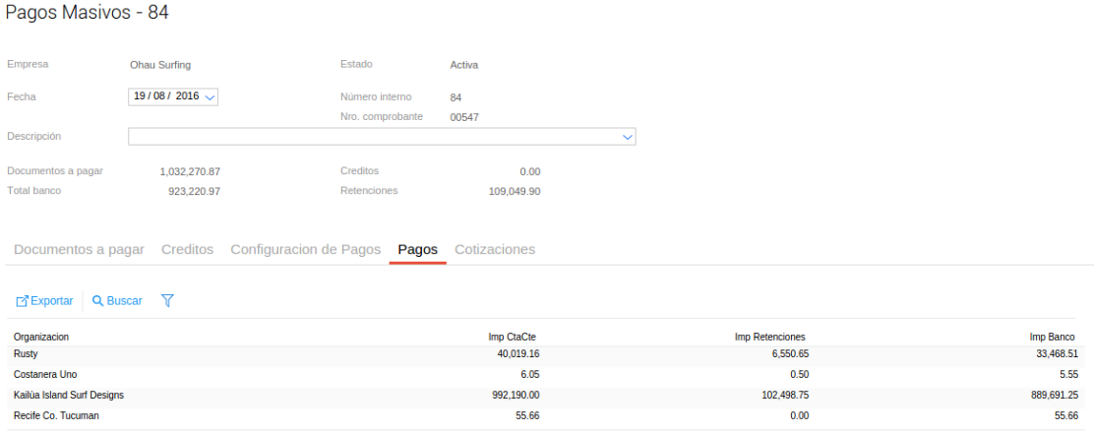Open the filter funnel icon

pos(167,300)
